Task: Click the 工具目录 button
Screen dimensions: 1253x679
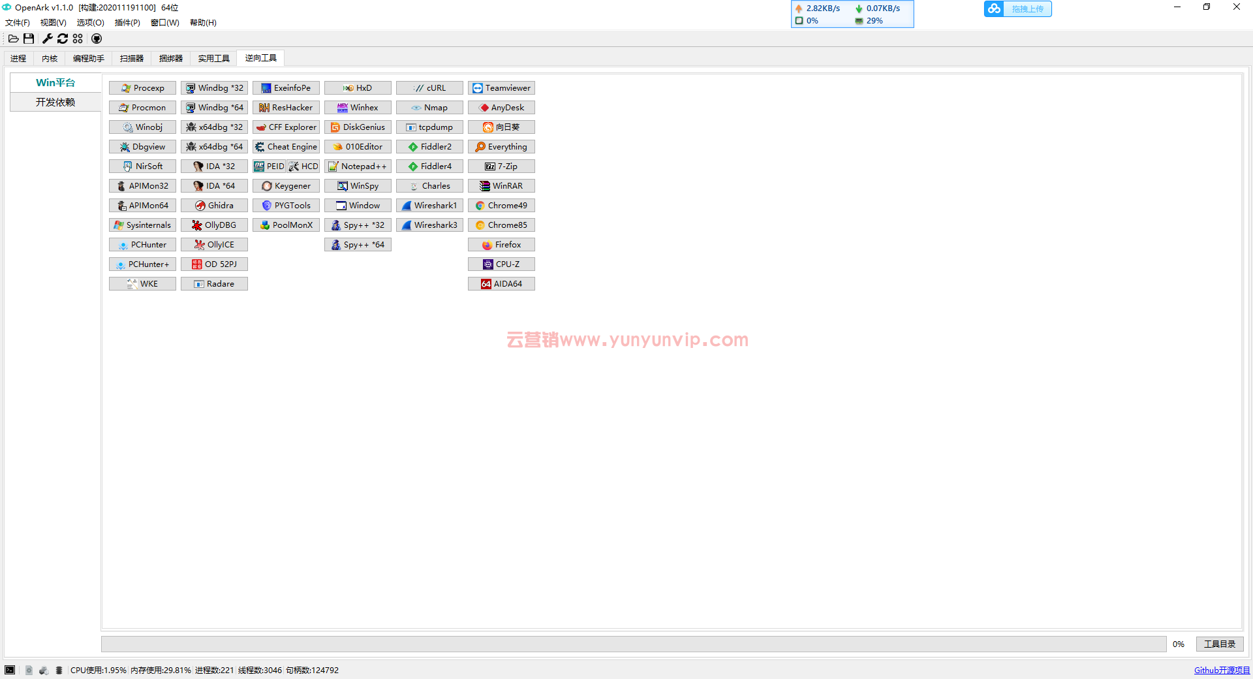Action: 1220,644
